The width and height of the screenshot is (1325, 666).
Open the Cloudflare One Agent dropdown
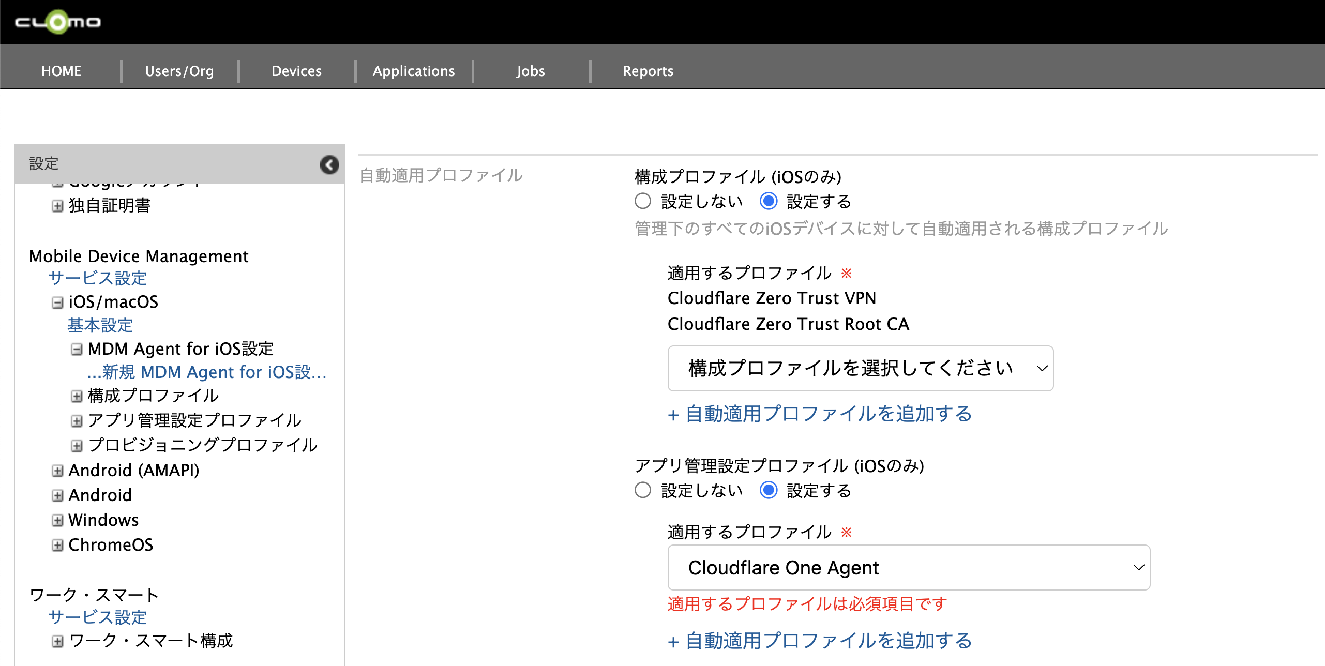point(908,568)
